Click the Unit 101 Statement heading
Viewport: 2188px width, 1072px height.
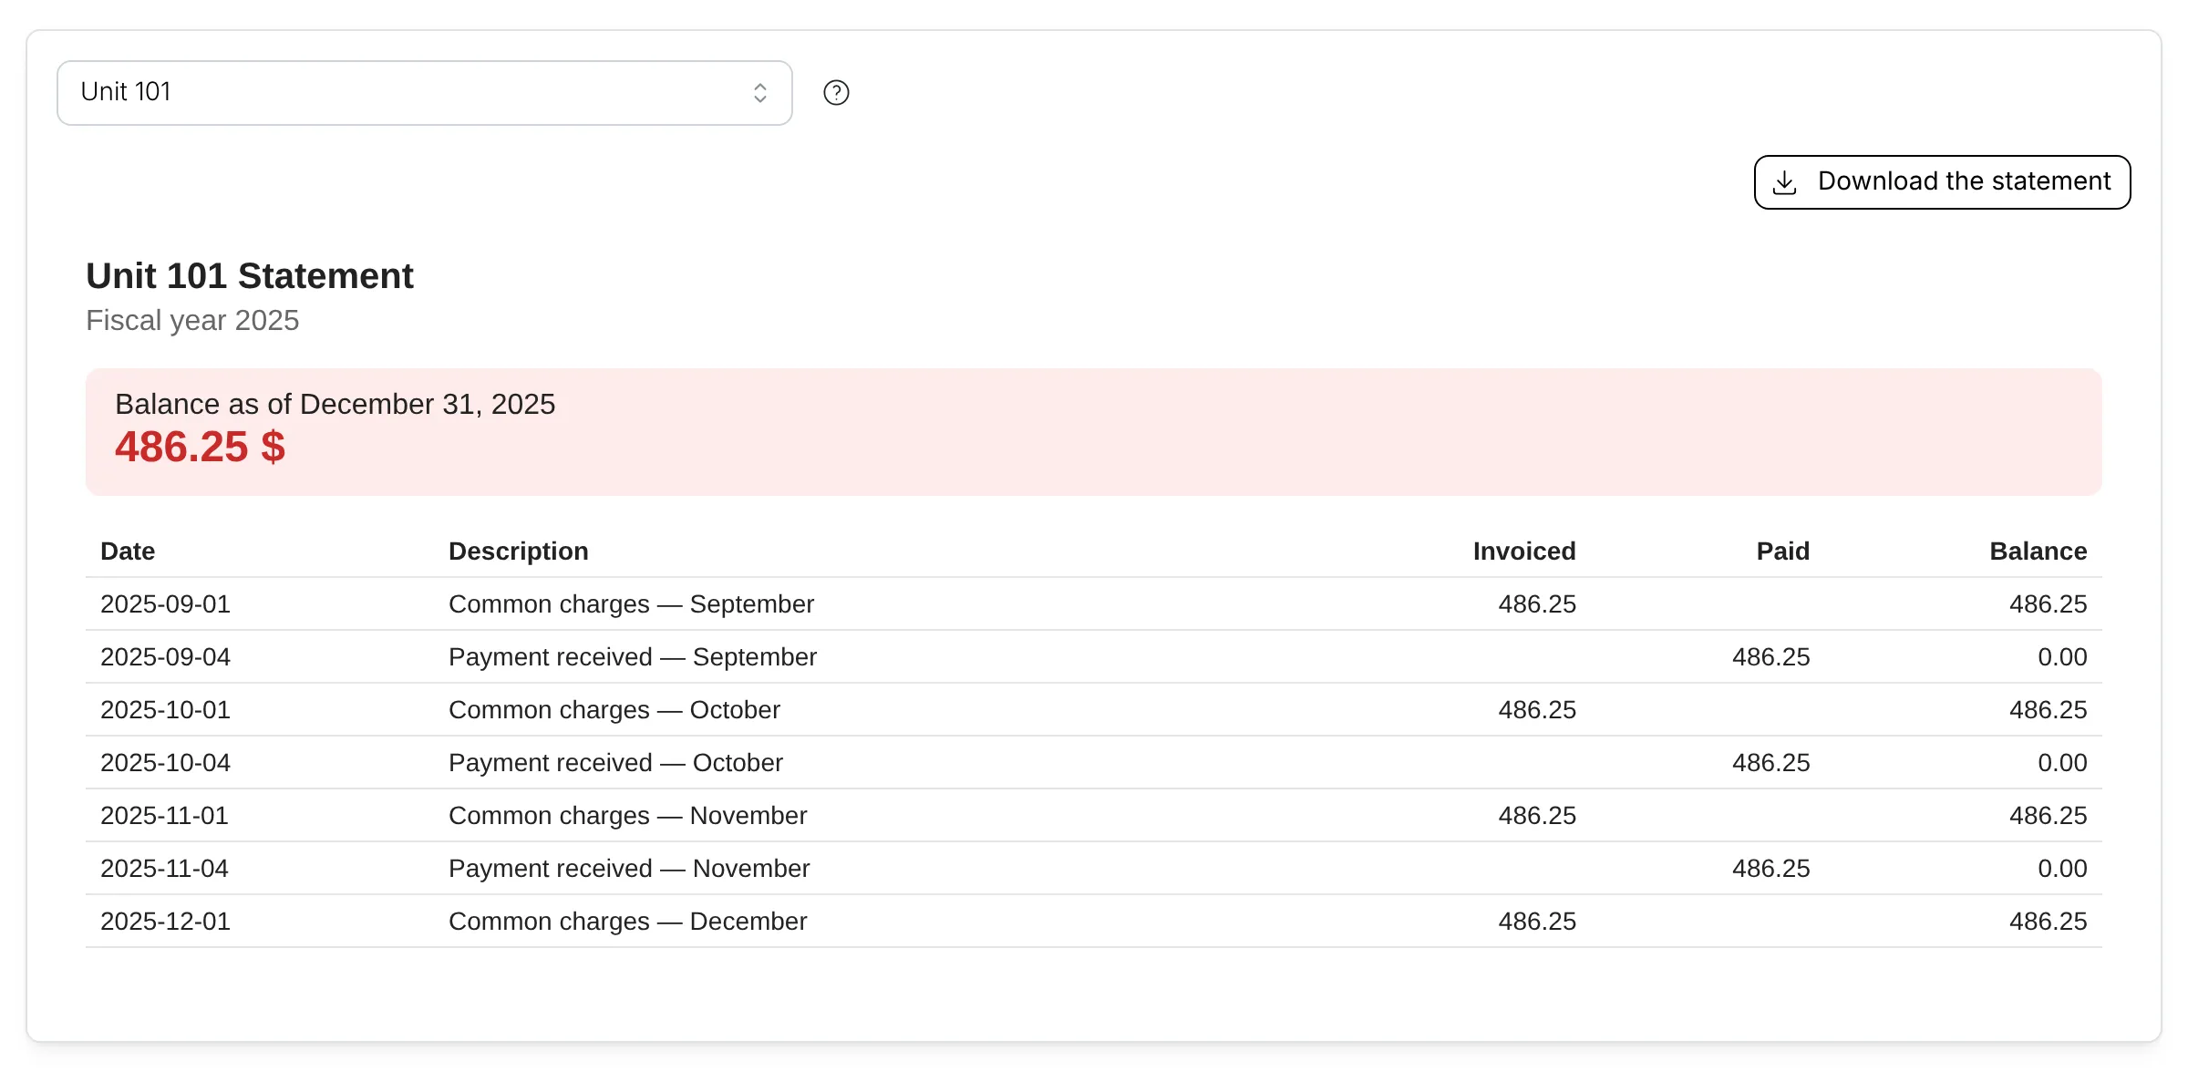[x=249, y=275]
